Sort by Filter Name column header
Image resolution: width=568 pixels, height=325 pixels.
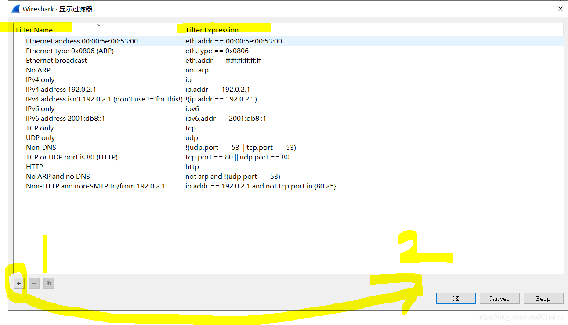[x=34, y=30]
